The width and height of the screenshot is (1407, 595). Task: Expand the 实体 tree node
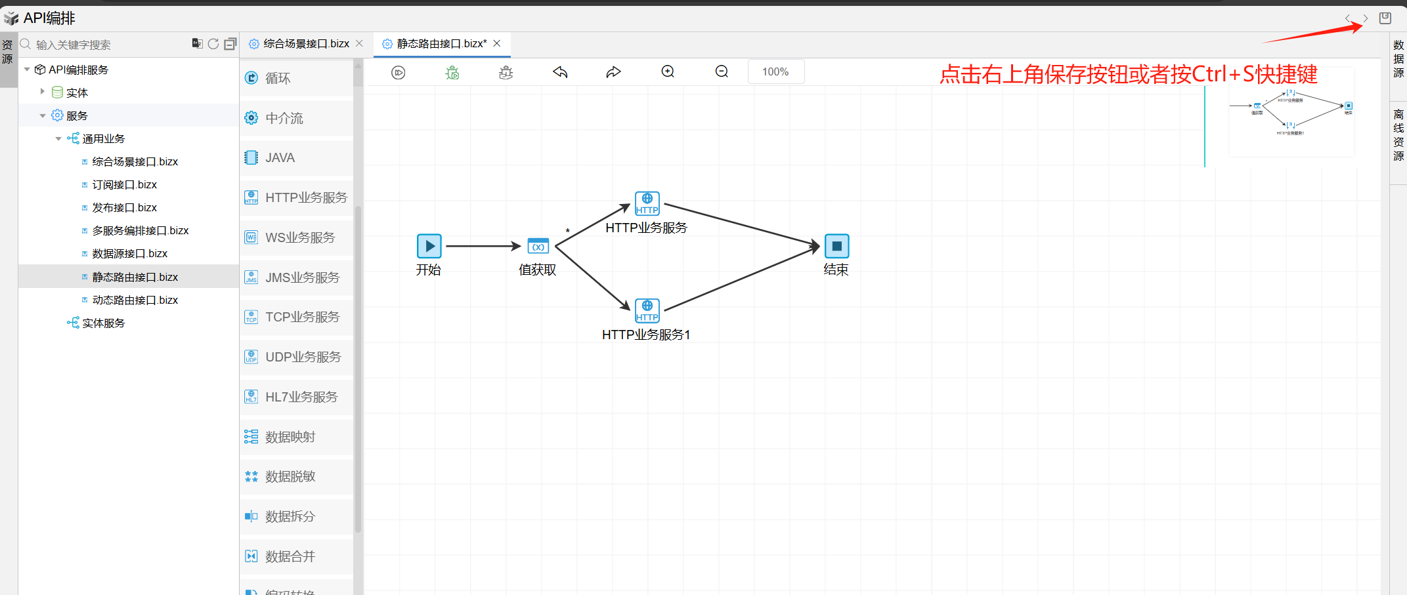pyautogui.click(x=43, y=92)
